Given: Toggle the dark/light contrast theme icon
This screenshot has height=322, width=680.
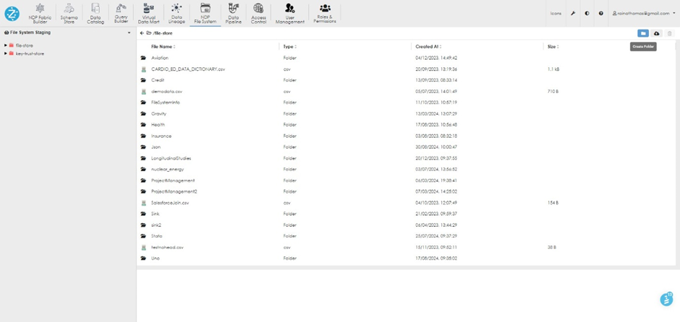Looking at the screenshot, I should pos(587,13).
